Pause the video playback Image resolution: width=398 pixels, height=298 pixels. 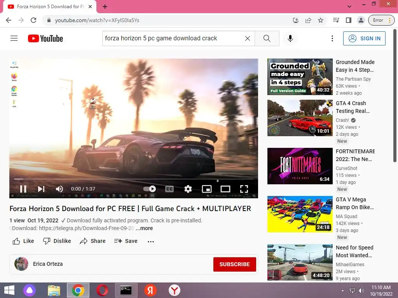point(23,189)
